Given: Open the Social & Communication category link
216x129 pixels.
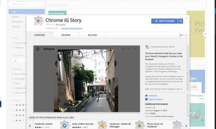Looking at the screenshot, I should click(x=72, y=28).
